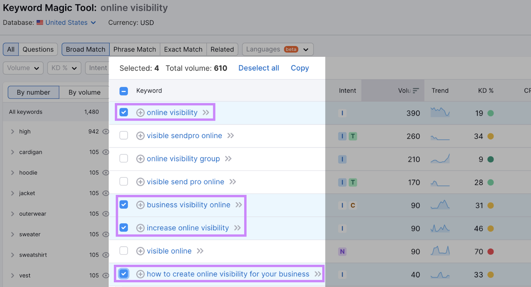This screenshot has width=531, height=287.
Task: Click the C intent badge for business visibility online
Action: click(353, 206)
